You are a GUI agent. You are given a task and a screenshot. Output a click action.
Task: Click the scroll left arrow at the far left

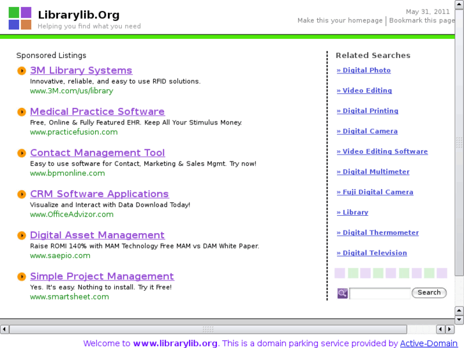click(4, 329)
